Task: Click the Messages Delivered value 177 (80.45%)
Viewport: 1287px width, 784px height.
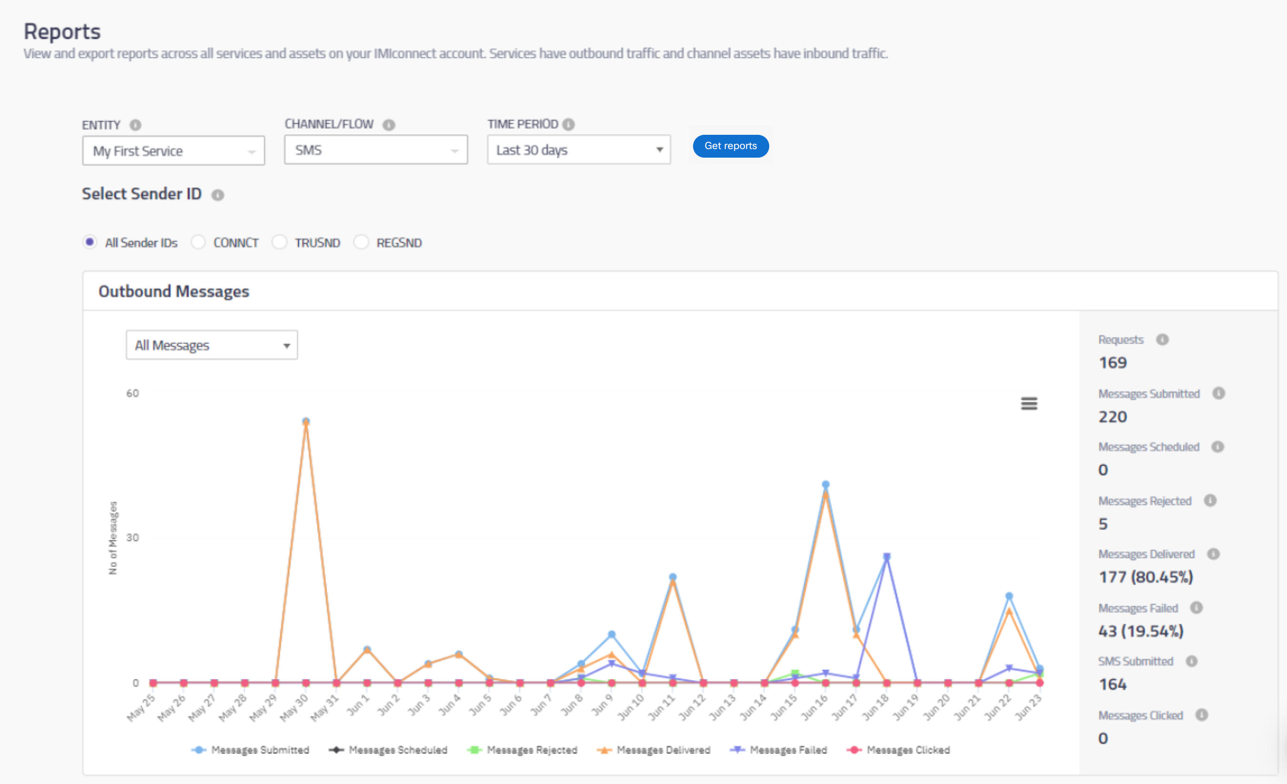Action: pyautogui.click(x=1146, y=577)
